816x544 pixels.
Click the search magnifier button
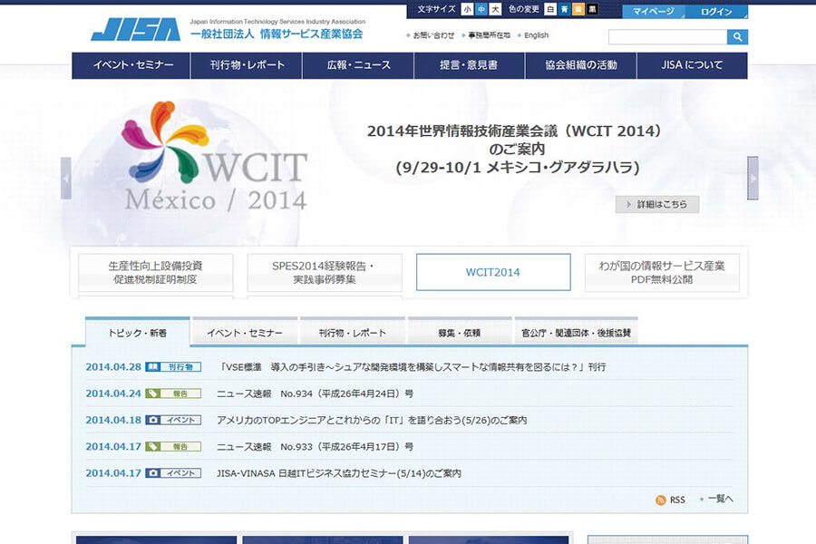pyautogui.click(x=737, y=36)
